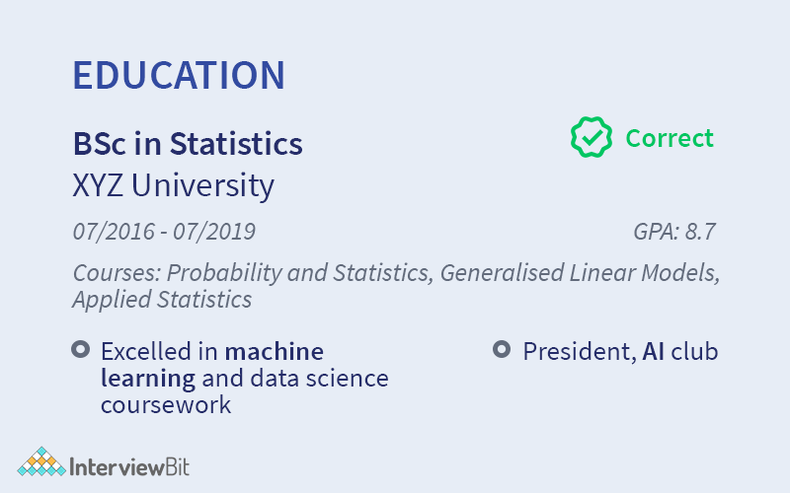Click the word coursework on the last line
The width and height of the screenshot is (790, 493).
tap(166, 404)
